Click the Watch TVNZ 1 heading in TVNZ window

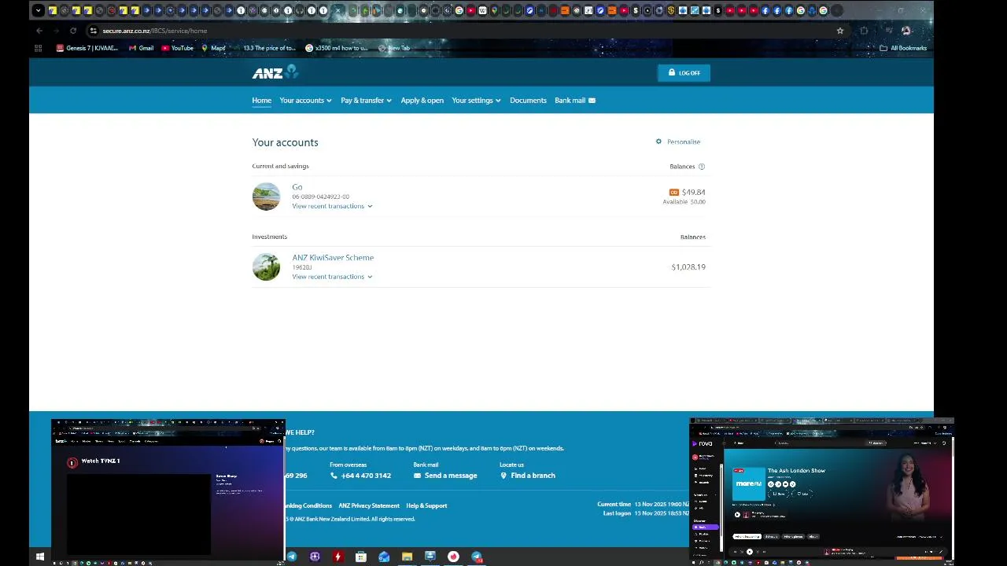pyautogui.click(x=101, y=461)
